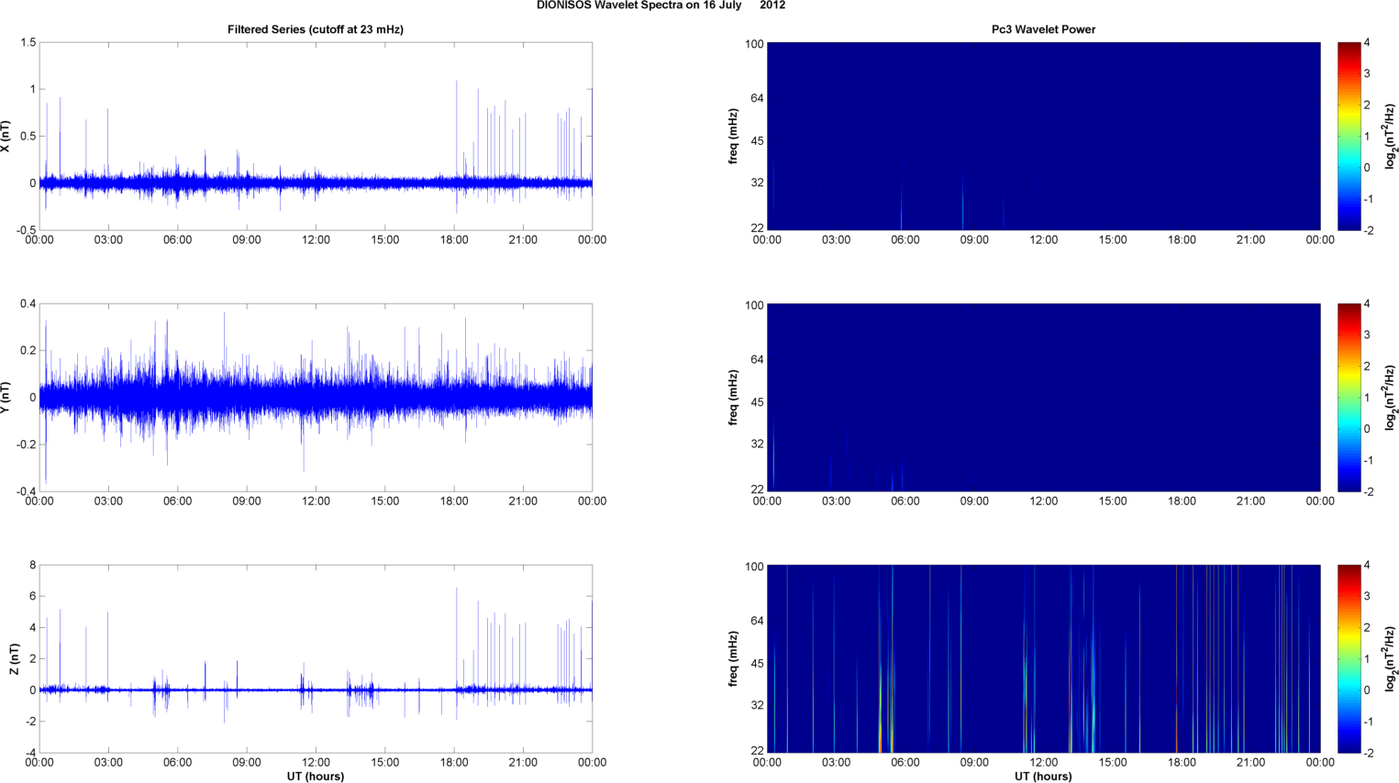Image resolution: width=1399 pixels, height=783 pixels.
Task: Click the 6 tick on the Z (nT) axis
Action: point(33,597)
